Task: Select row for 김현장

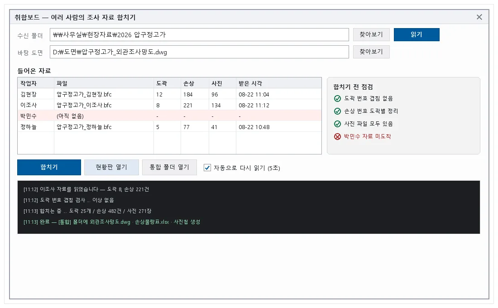Action: tap(170, 94)
